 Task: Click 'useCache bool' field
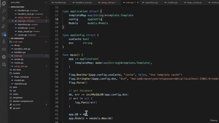(x=79, y=39)
